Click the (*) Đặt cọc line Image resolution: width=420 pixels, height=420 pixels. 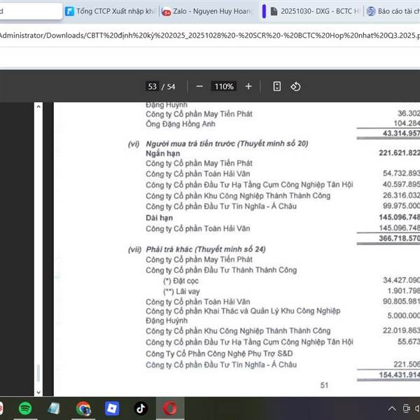(181, 281)
